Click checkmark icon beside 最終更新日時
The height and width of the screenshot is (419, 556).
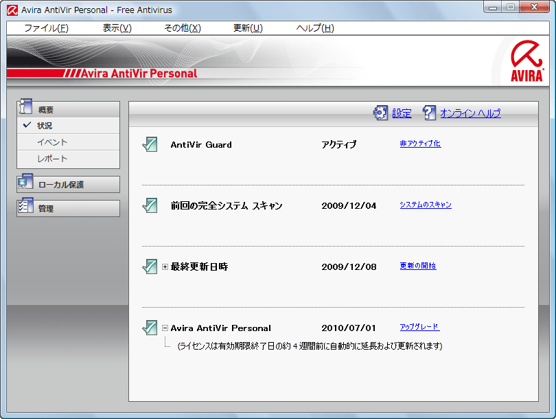(150, 267)
